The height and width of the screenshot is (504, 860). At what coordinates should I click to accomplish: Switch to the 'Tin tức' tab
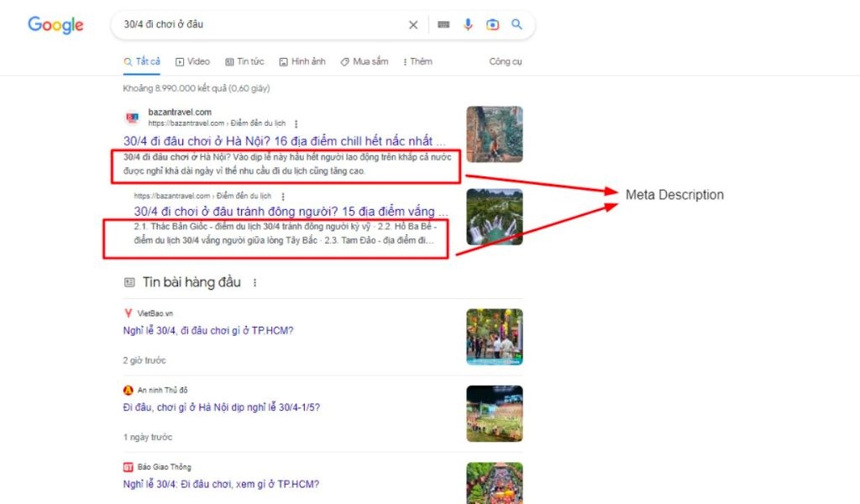[x=244, y=61]
